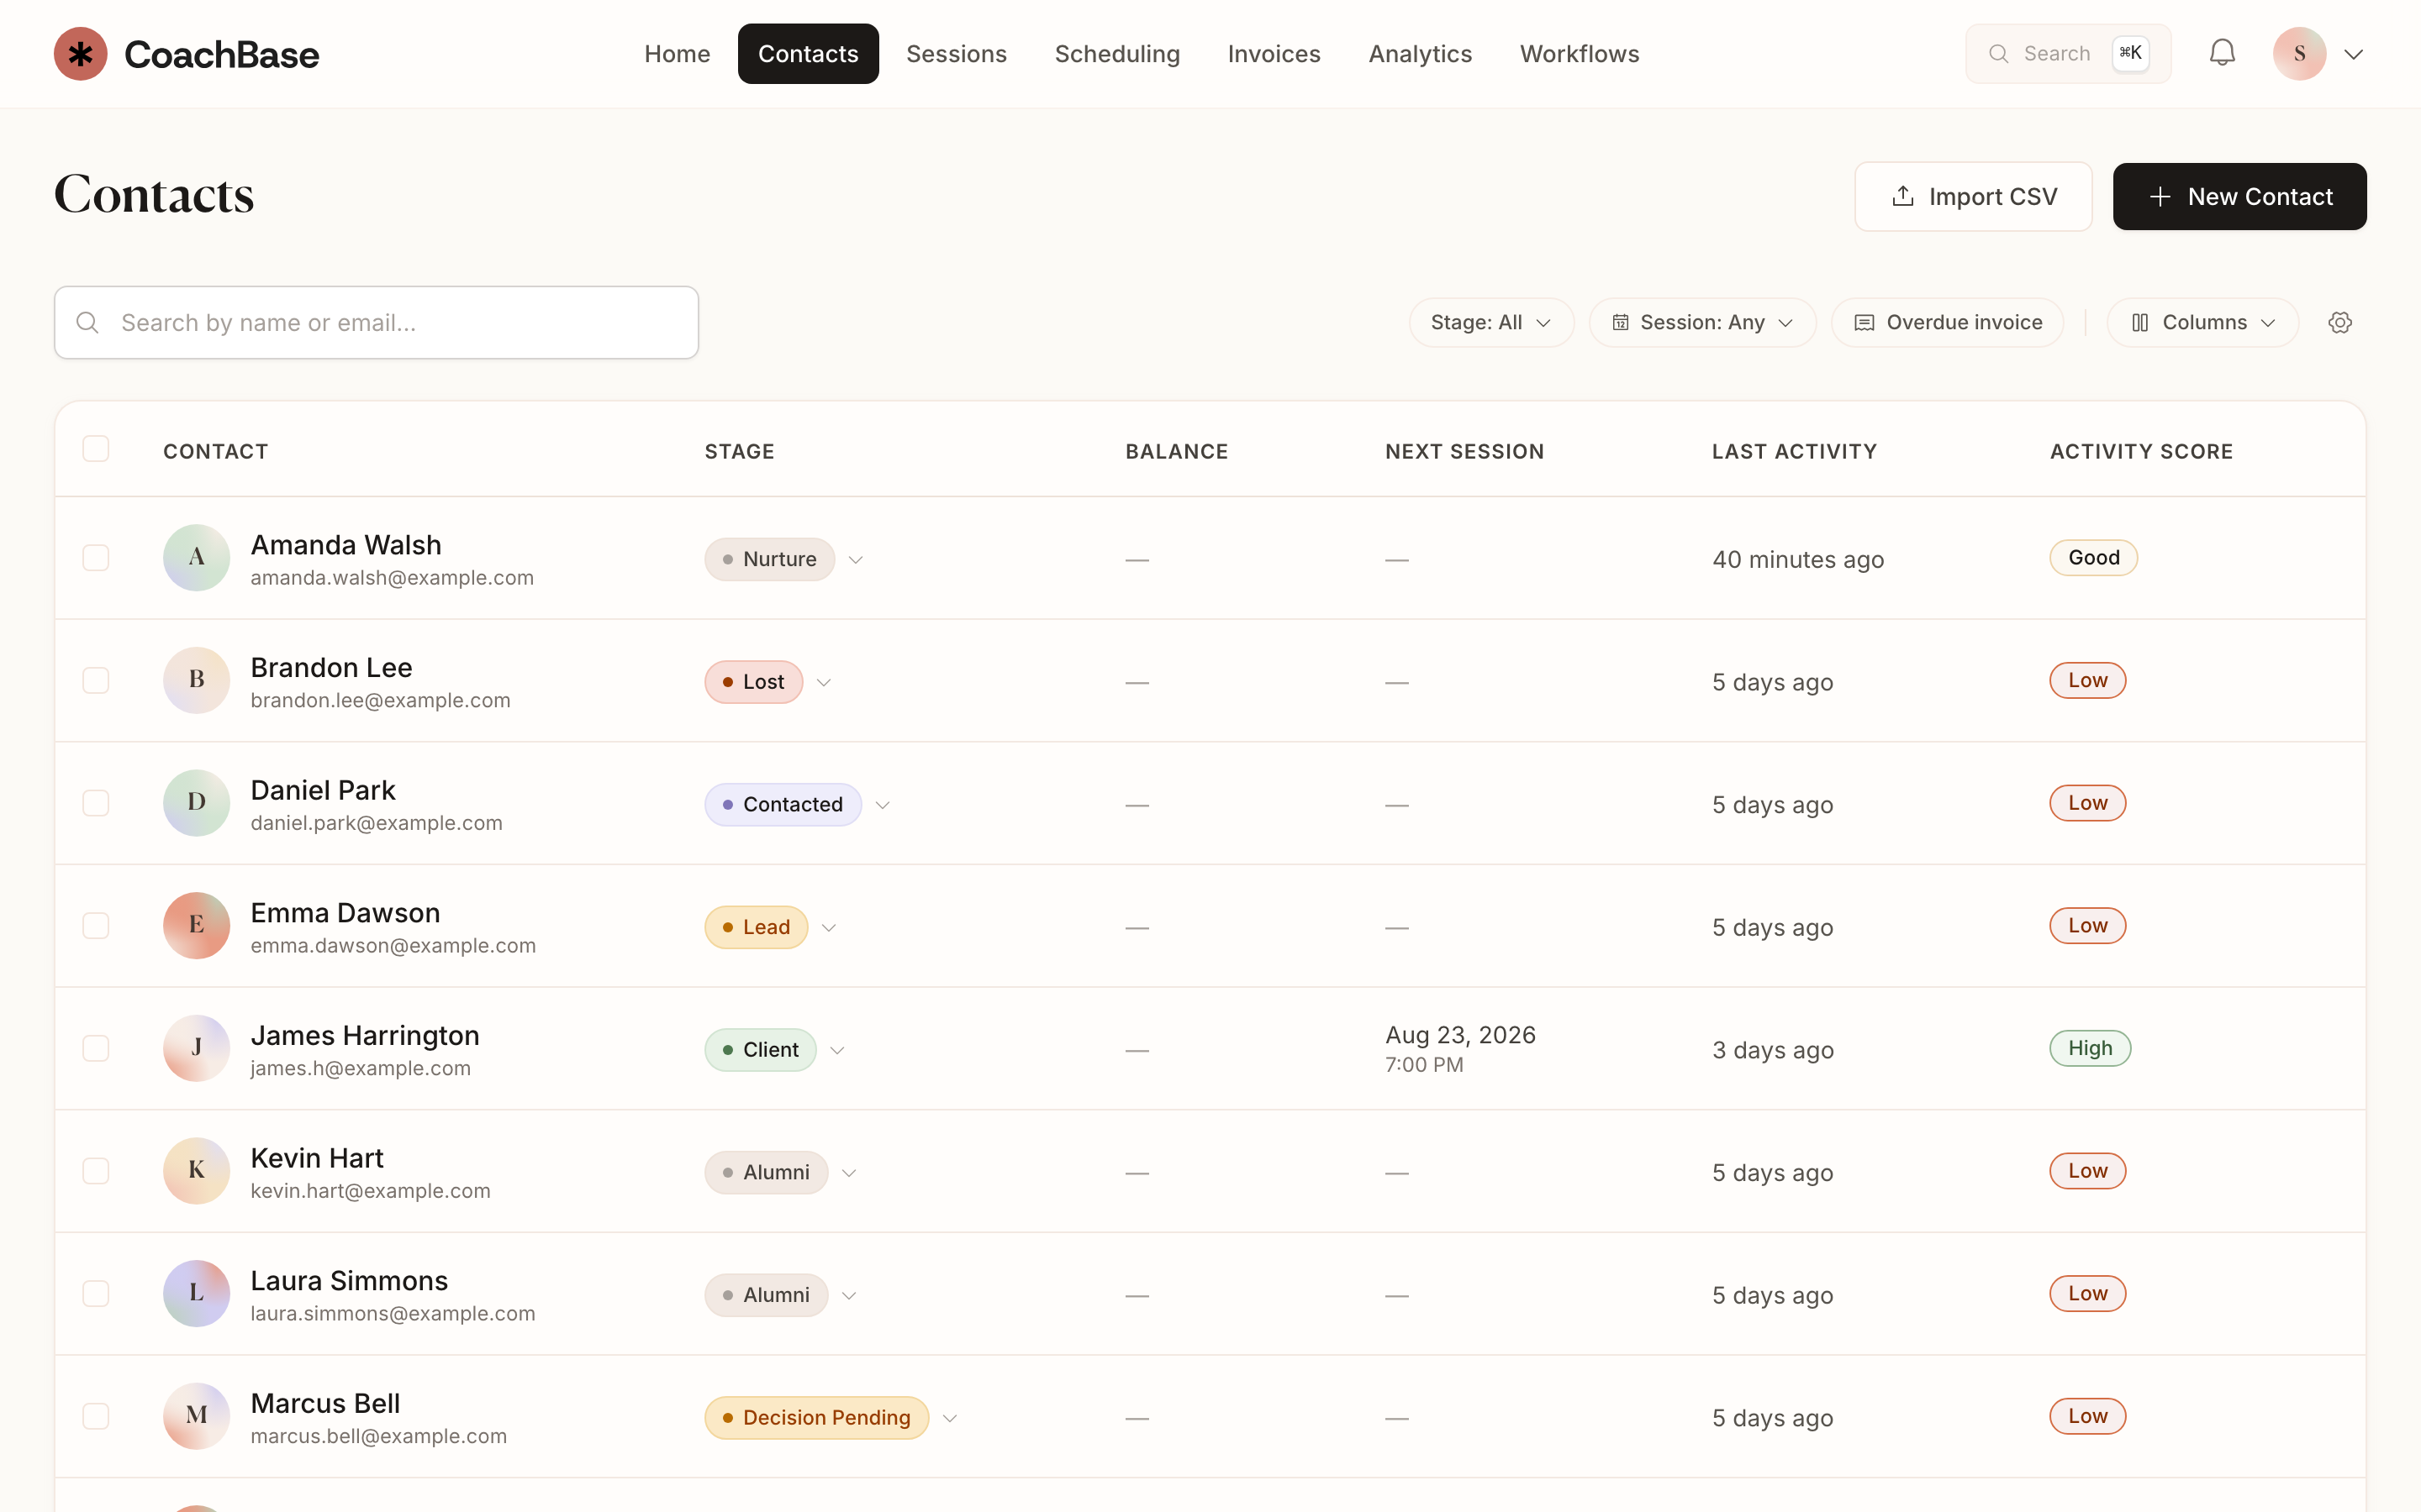Click the New Contact button
This screenshot has width=2421, height=1512.
point(2240,196)
